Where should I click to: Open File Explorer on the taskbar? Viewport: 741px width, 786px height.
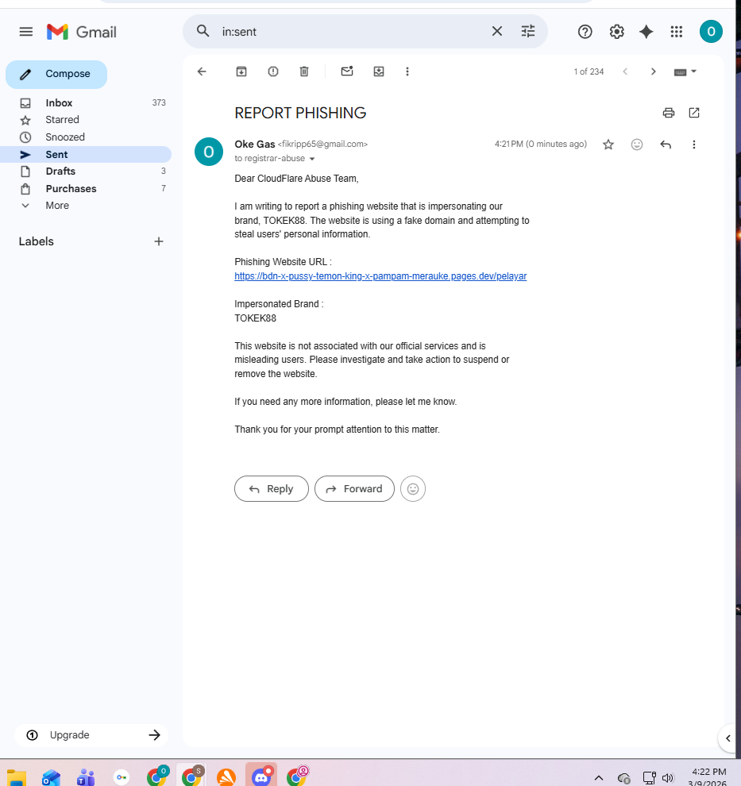17,777
